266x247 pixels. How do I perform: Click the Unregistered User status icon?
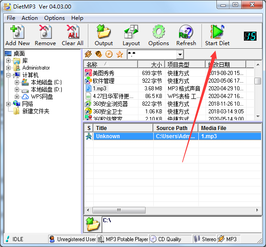pyautogui.click(x=52, y=239)
